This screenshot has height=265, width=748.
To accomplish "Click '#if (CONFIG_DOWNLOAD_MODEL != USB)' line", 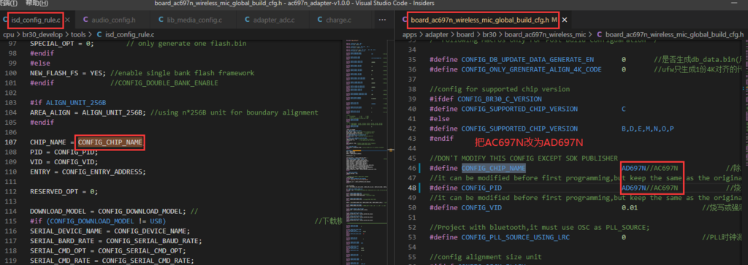I will click(x=98, y=221).
